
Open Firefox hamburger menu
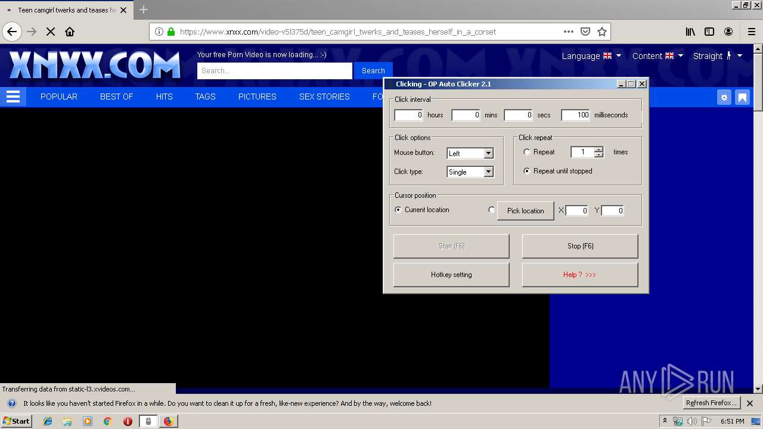[751, 32]
